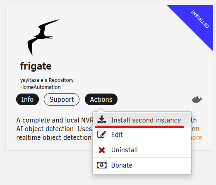This screenshot has height=185, width=216.
Task: Click the frigate app title
Action: (x=36, y=66)
